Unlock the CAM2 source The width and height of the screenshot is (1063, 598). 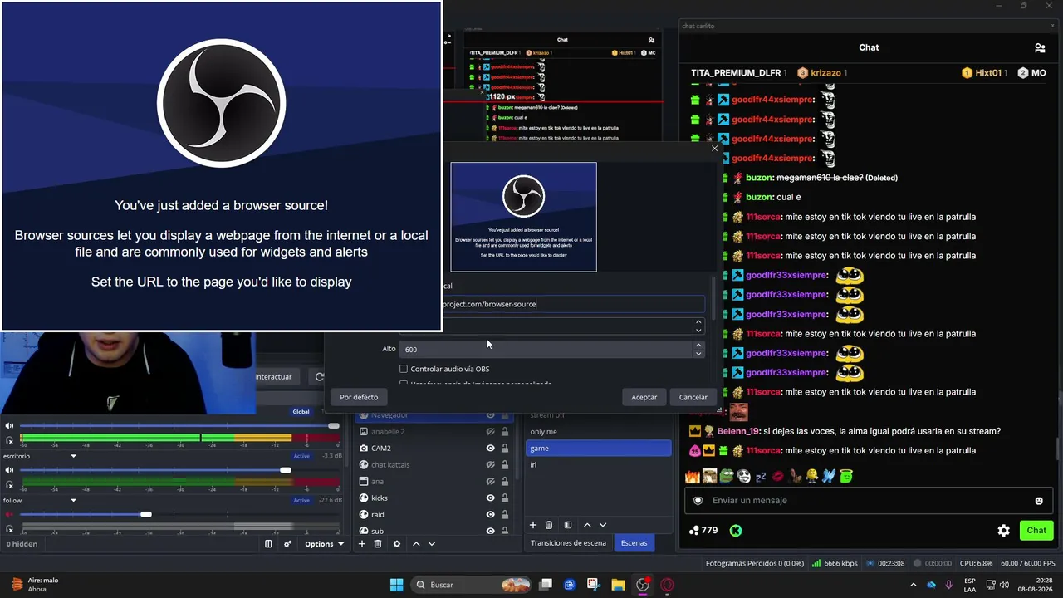point(504,448)
